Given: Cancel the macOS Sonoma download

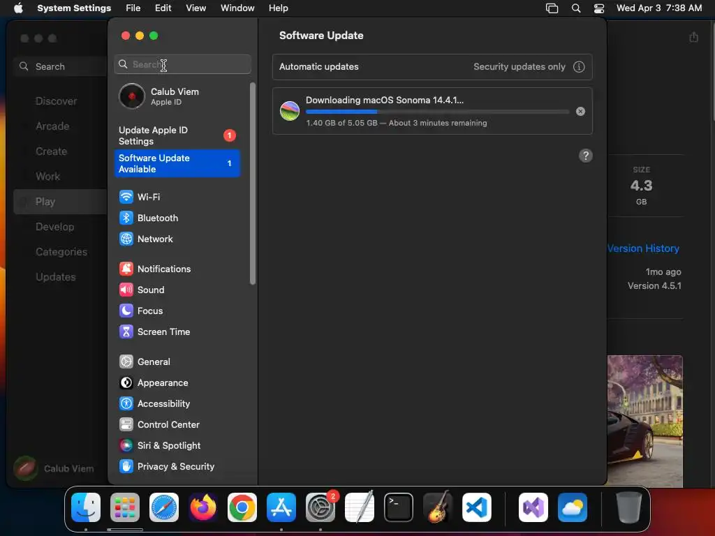Looking at the screenshot, I should 580,111.
